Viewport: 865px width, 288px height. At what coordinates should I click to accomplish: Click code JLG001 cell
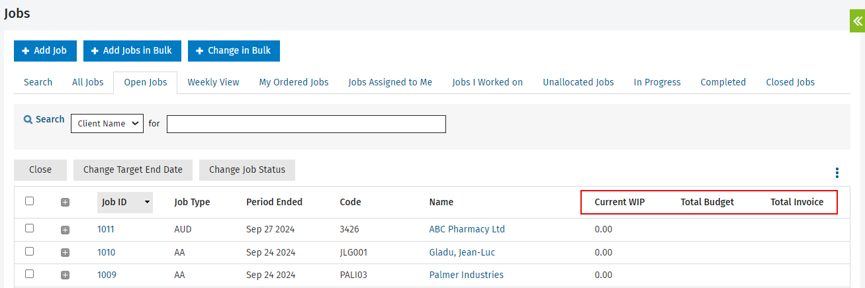(354, 252)
